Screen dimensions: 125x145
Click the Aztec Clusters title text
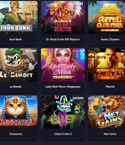coord(110,39)
